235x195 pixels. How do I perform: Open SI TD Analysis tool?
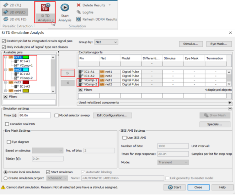(x=45, y=12)
